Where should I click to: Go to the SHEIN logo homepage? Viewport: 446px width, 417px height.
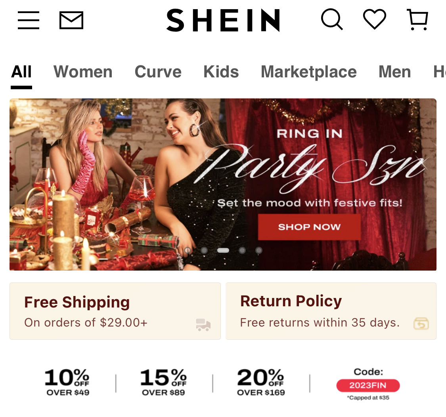tap(223, 20)
